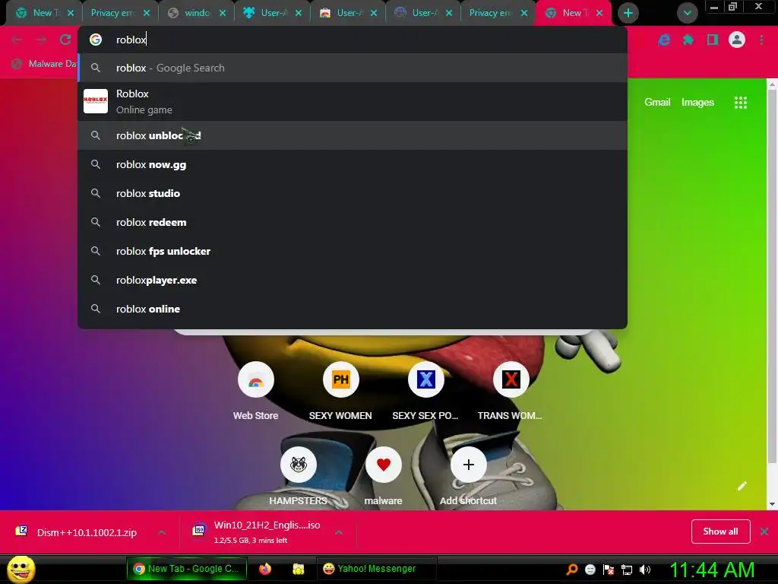Choose the roblox fps unlocker suggestion
The width and height of the screenshot is (778, 584).
[x=353, y=251]
